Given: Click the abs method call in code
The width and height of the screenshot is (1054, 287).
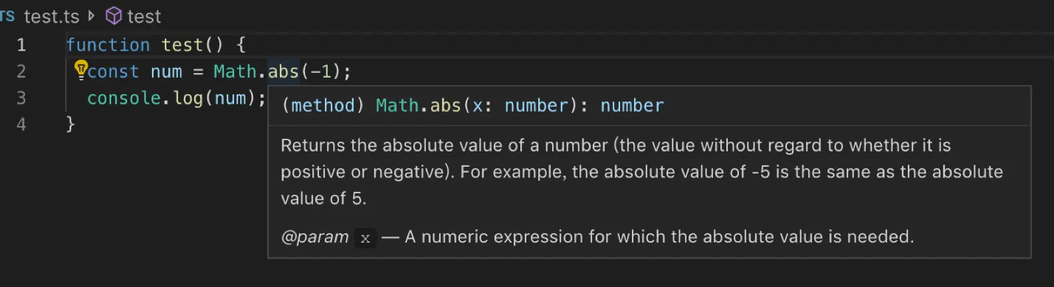Looking at the screenshot, I should pyautogui.click(x=284, y=72).
